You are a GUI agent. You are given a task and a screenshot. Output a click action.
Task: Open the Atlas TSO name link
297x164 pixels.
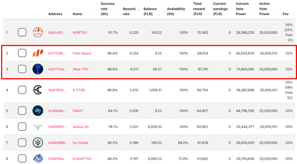pyautogui.click(x=80, y=69)
